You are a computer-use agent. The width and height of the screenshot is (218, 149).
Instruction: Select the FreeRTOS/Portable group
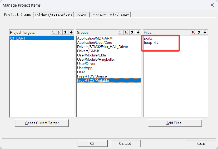(x=108, y=80)
